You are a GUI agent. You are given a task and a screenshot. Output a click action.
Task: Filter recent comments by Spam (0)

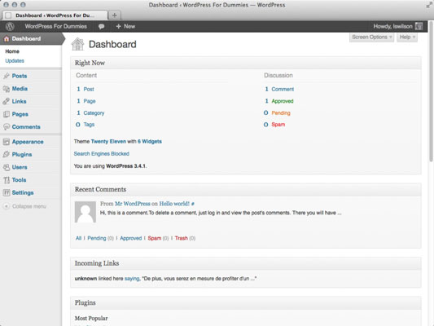click(x=158, y=238)
